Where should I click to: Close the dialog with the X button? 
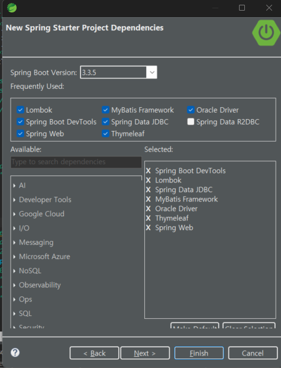coord(269,8)
